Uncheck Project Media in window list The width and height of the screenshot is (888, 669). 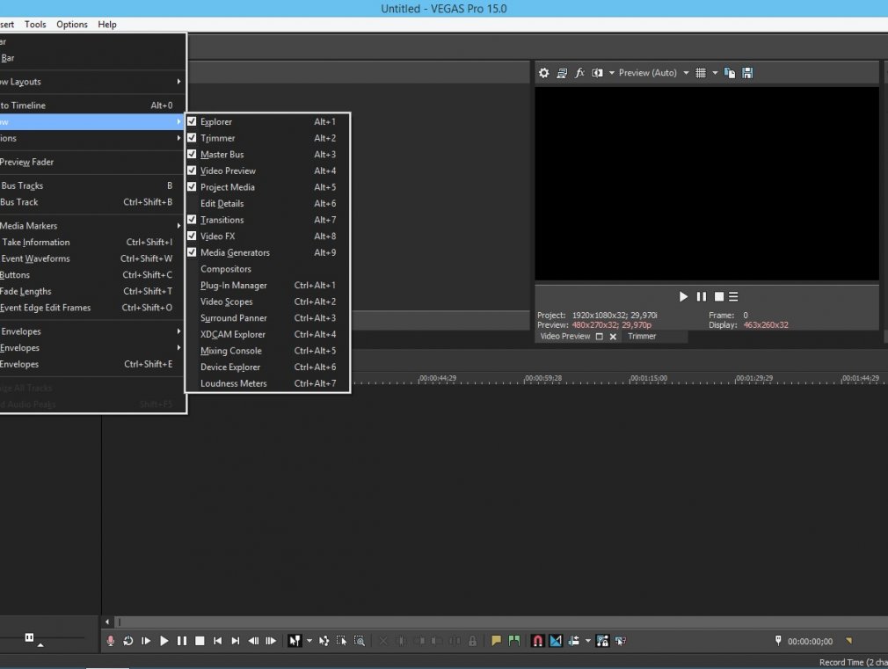192,187
